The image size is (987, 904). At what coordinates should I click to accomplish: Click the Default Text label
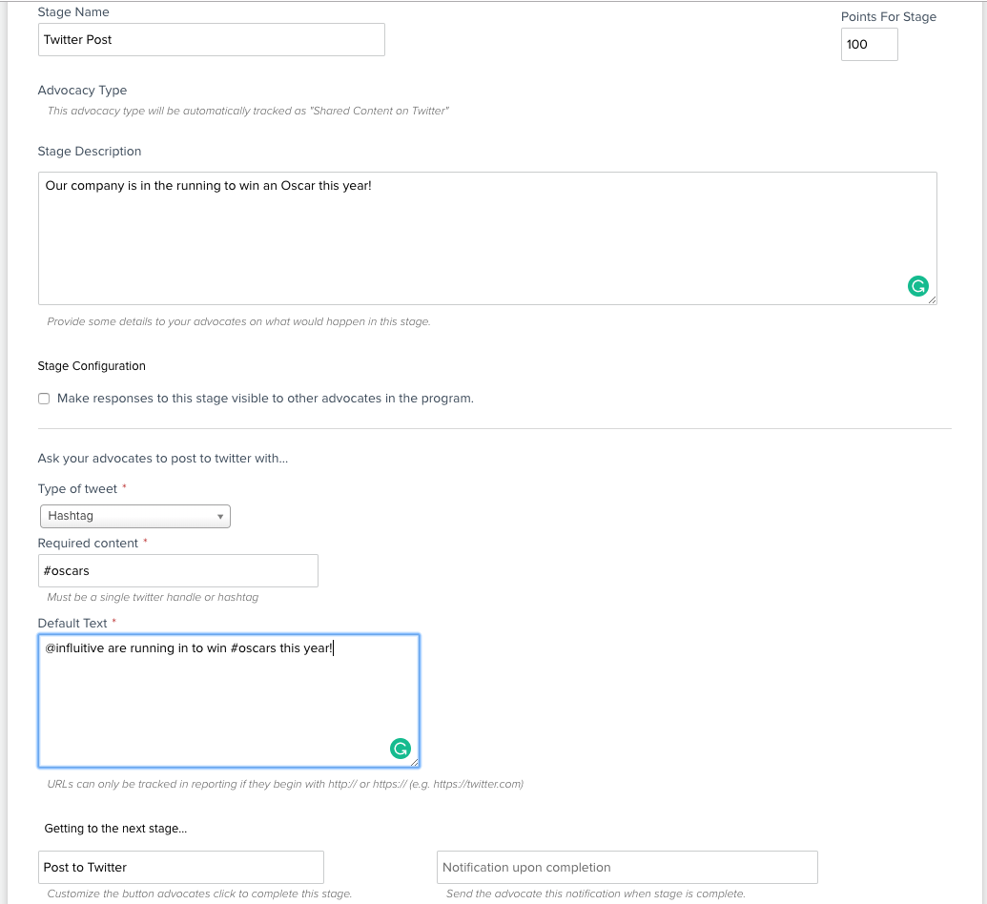tap(72, 624)
